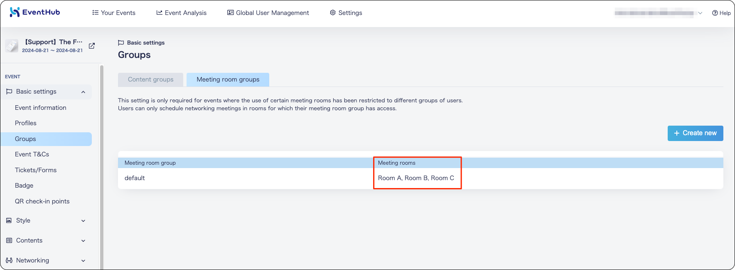This screenshot has width=735, height=270.
Task: Expand the Networking section chevron
Action: (83, 261)
